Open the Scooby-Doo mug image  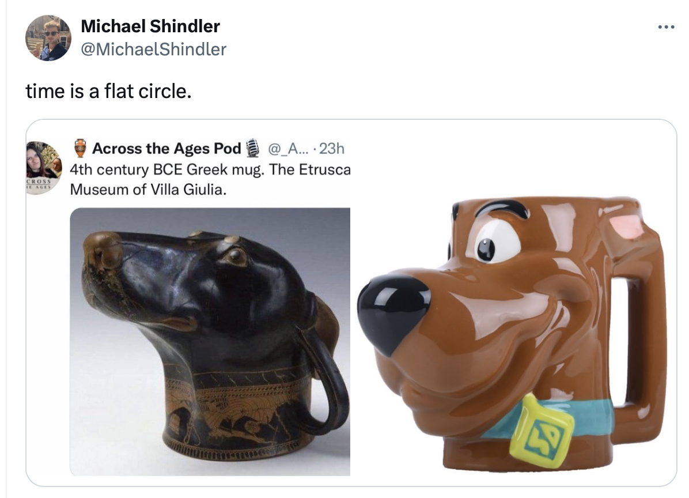(x=512, y=334)
